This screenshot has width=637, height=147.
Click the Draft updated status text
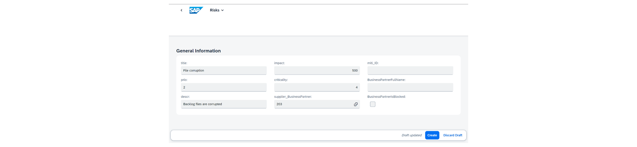coord(411,135)
